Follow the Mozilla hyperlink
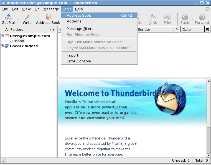 (x=117, y=144)
